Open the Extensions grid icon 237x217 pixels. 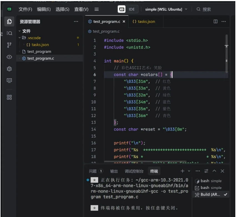coord(9,97)
